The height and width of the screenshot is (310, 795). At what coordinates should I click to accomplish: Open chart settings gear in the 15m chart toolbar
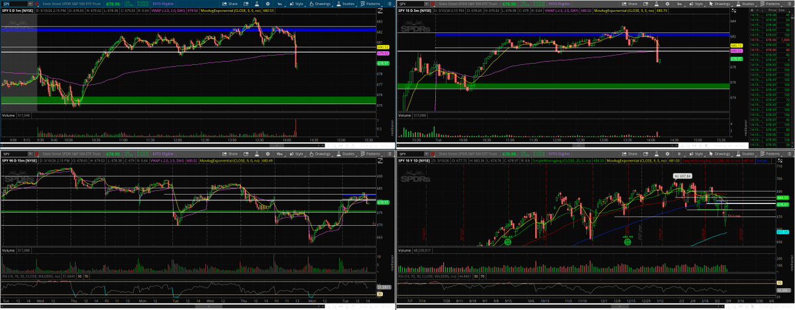click(268, 154)
